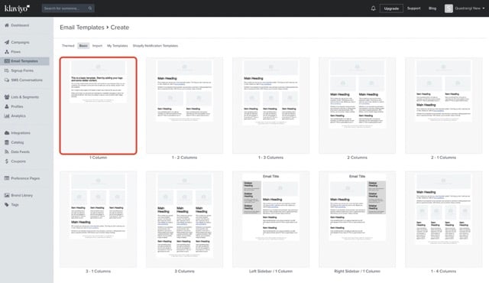Switch to the Themed tab
The height and width of the screenshot is (283, 489).
pyautogui.click(x=68, y=46)
